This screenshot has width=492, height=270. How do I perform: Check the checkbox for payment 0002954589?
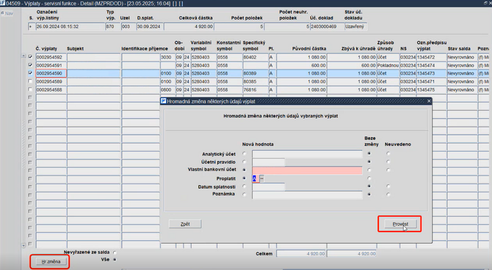(x=30, y=81)
